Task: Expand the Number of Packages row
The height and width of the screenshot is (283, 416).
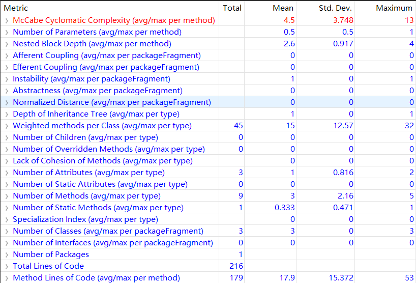Action: 7,254
